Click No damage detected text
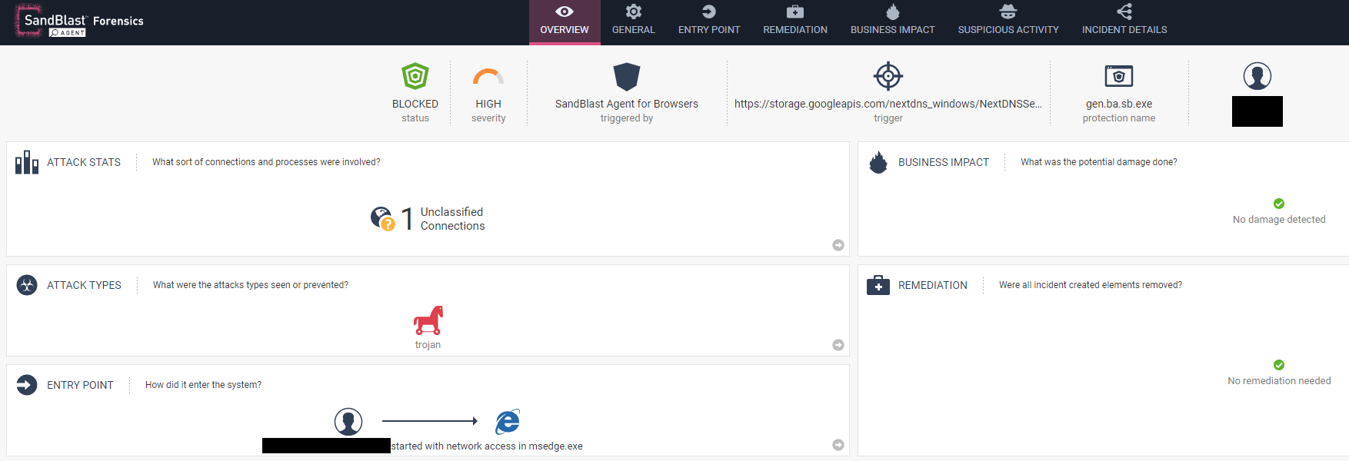1349x461 pixels. 1279,220
